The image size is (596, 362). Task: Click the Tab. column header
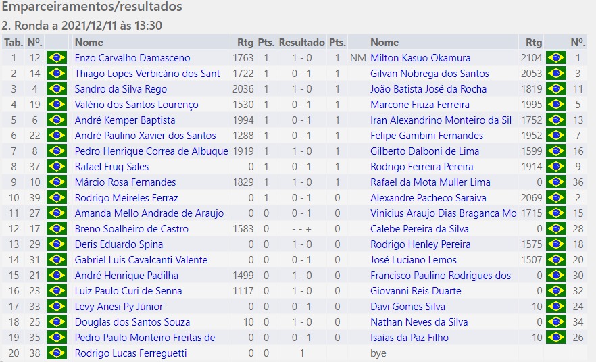click(13, 43)
